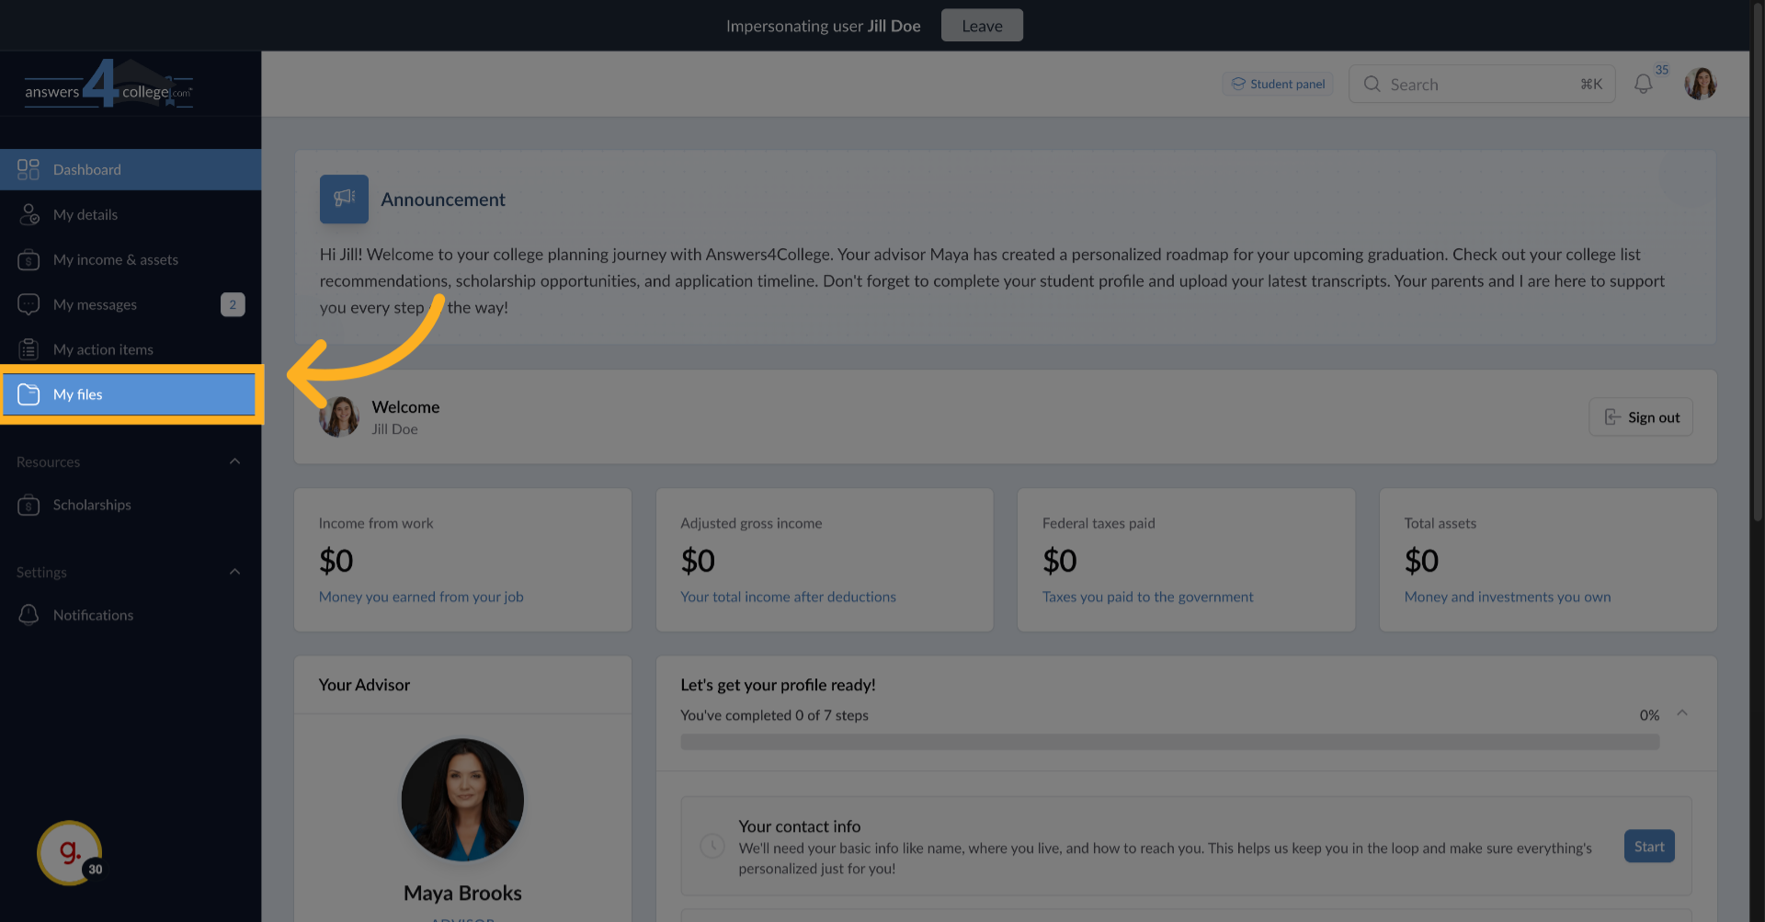Viewport: 1765px width, 922px height.
Task: Click Jill Doe's welcome avatar
Action: (339, 417)
